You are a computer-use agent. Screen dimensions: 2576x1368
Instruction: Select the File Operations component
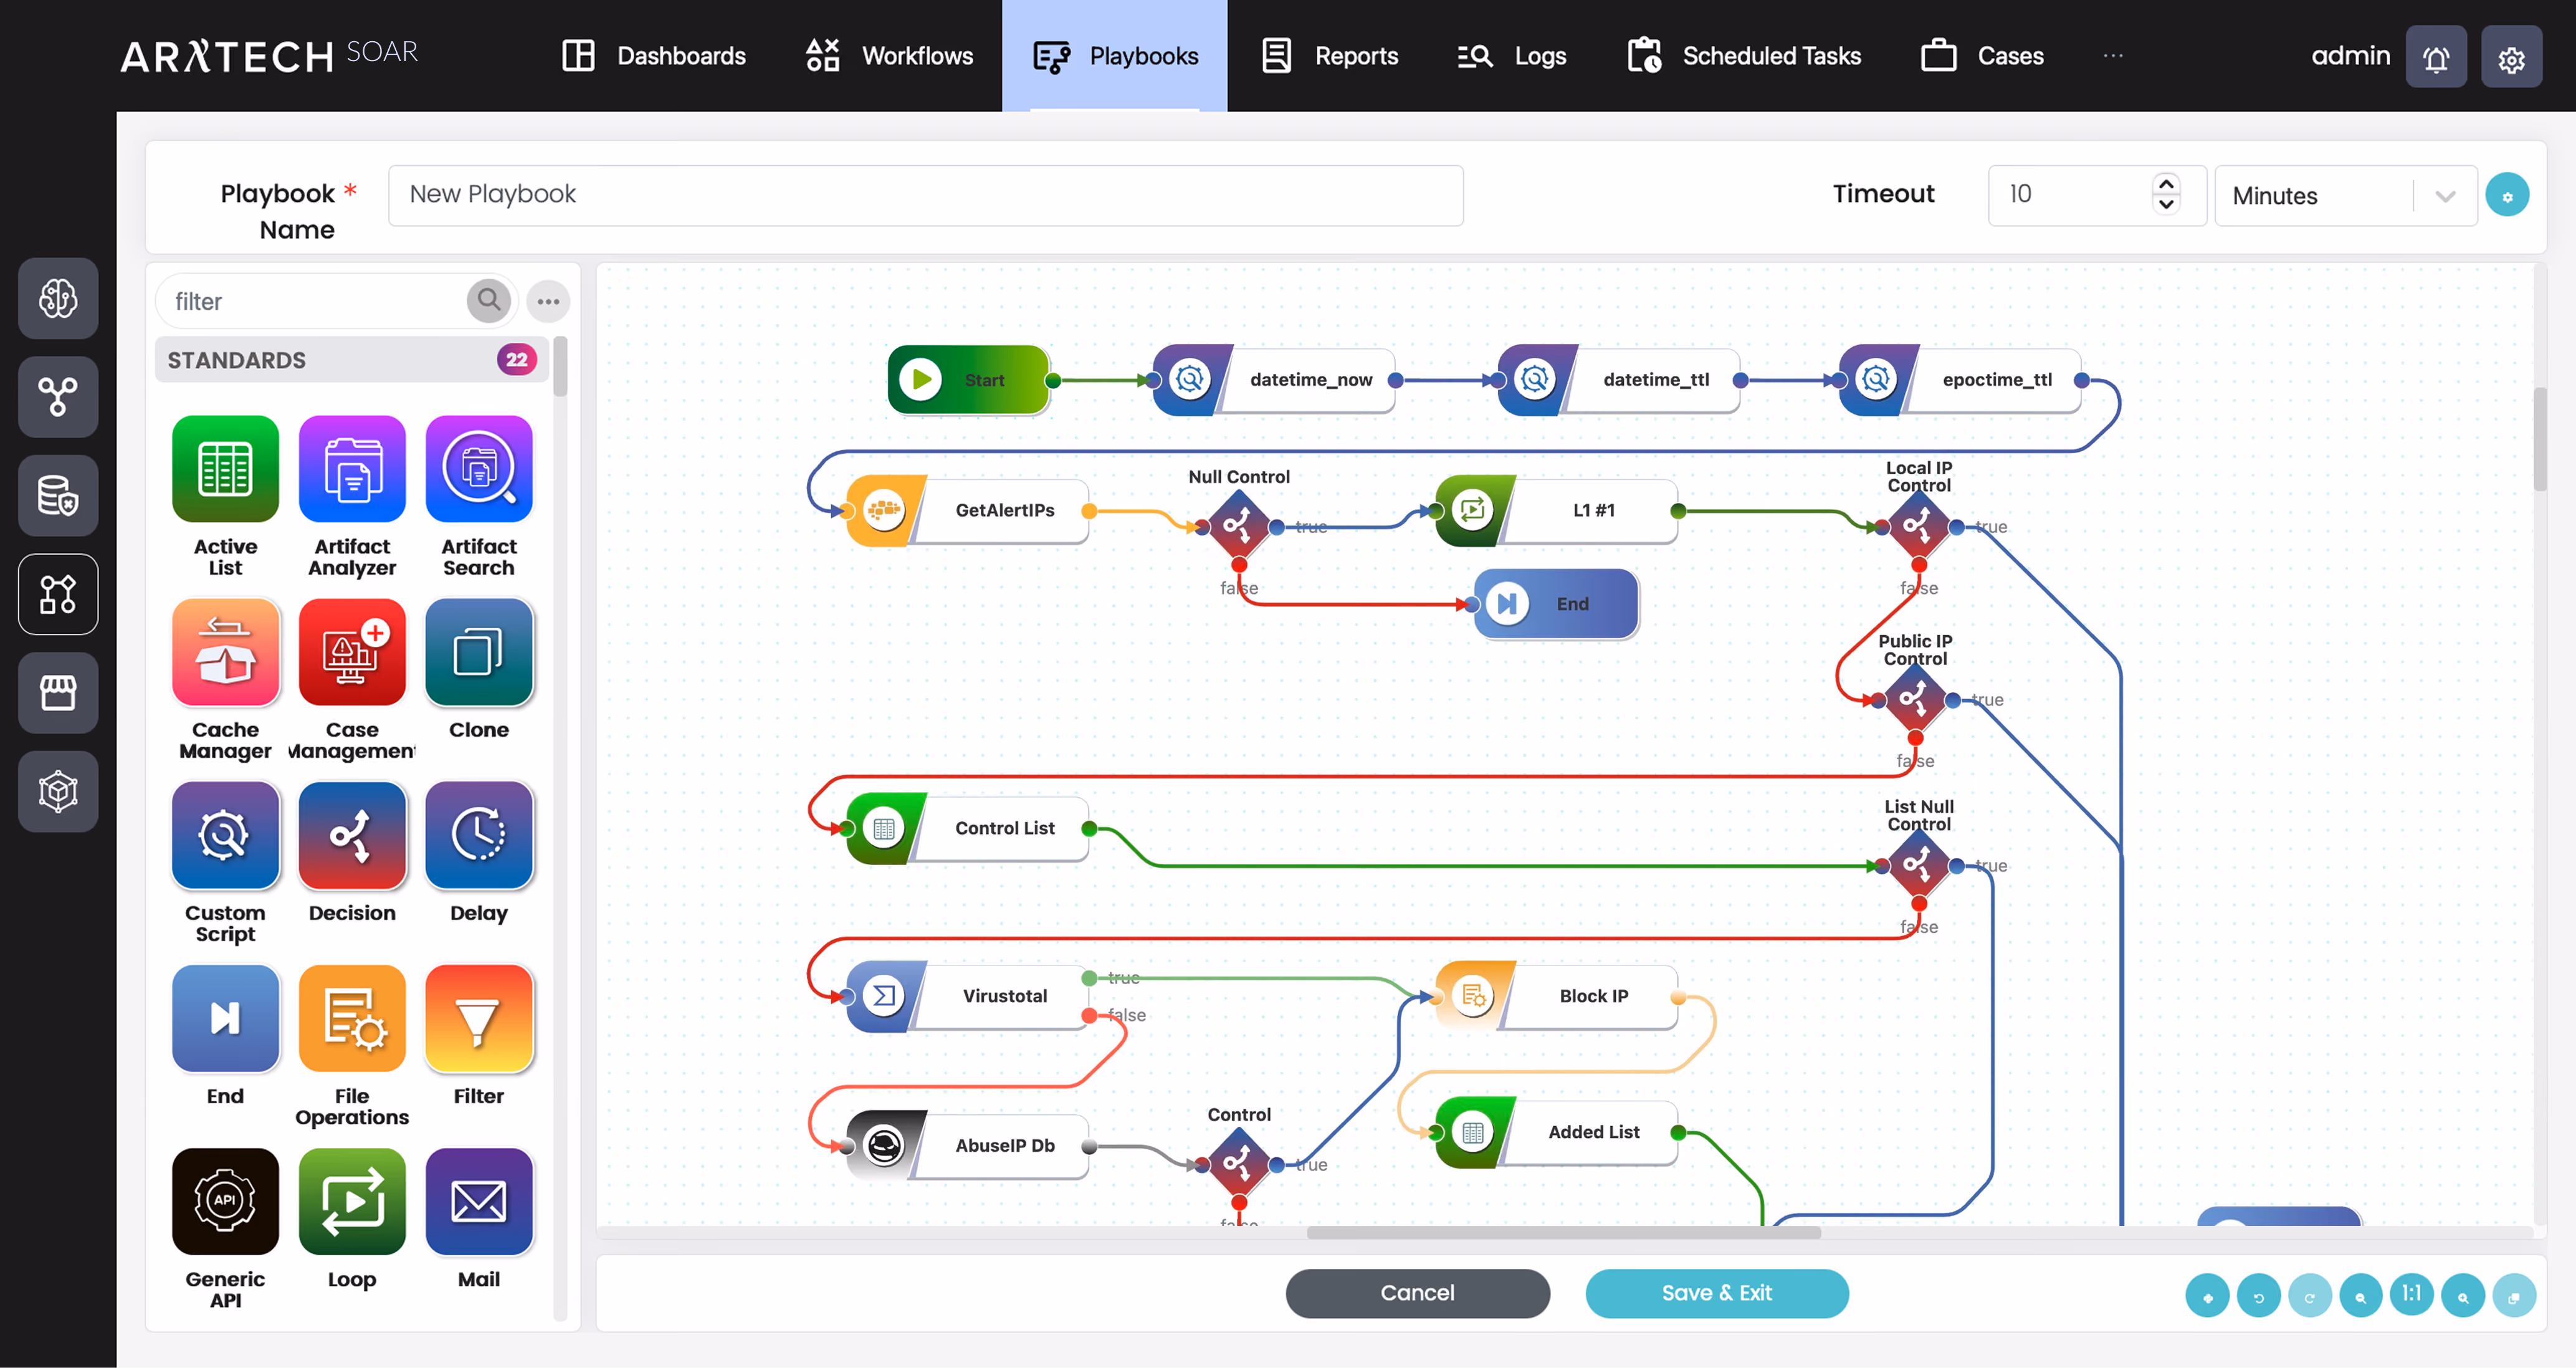[352, 1018]
